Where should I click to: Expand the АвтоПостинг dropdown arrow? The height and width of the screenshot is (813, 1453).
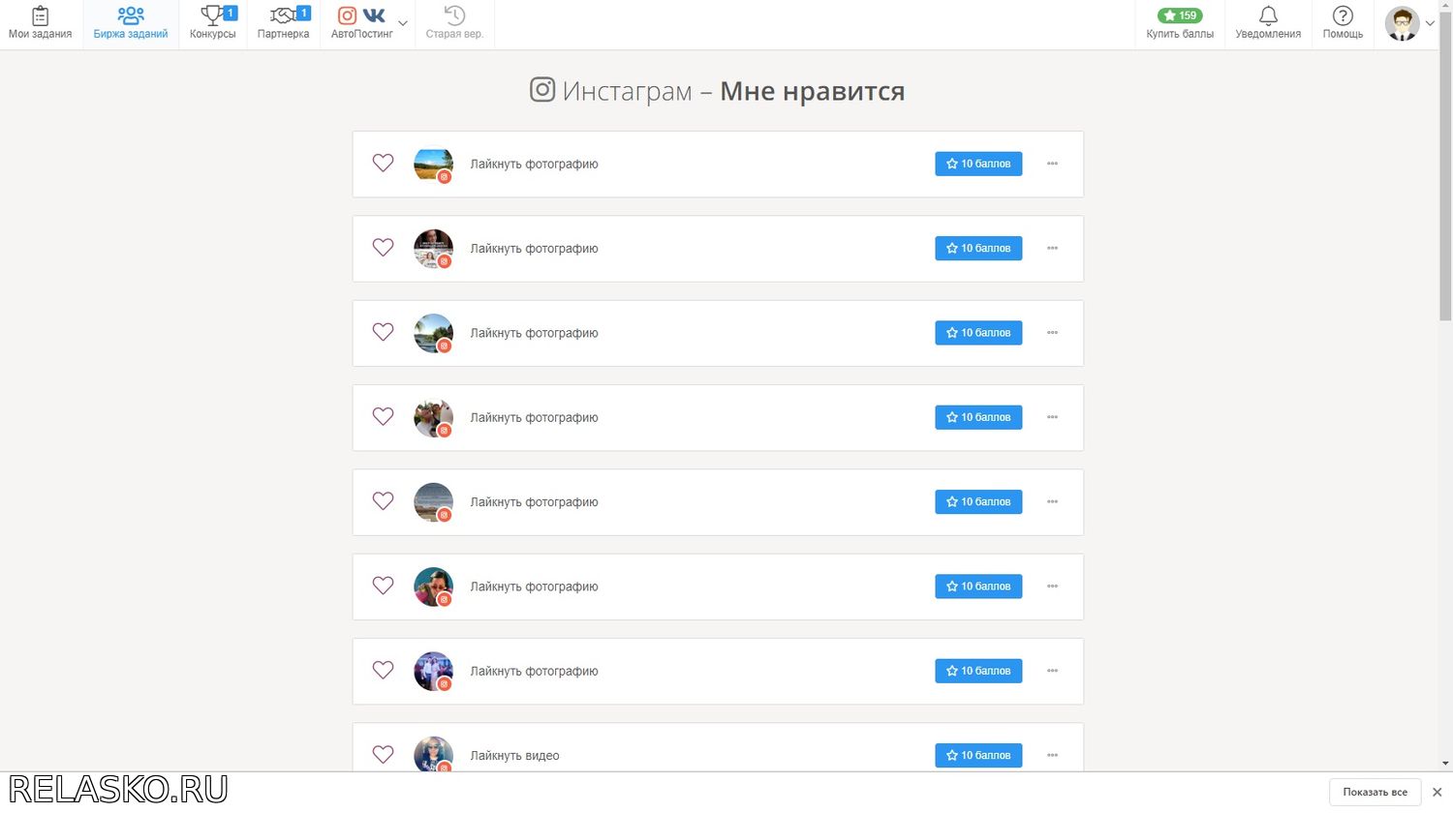[403, 23]
